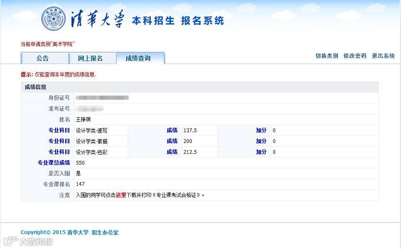
Task: Click the 是 shortlisted value
Action: pyautogui.click(x=78, y=173)
